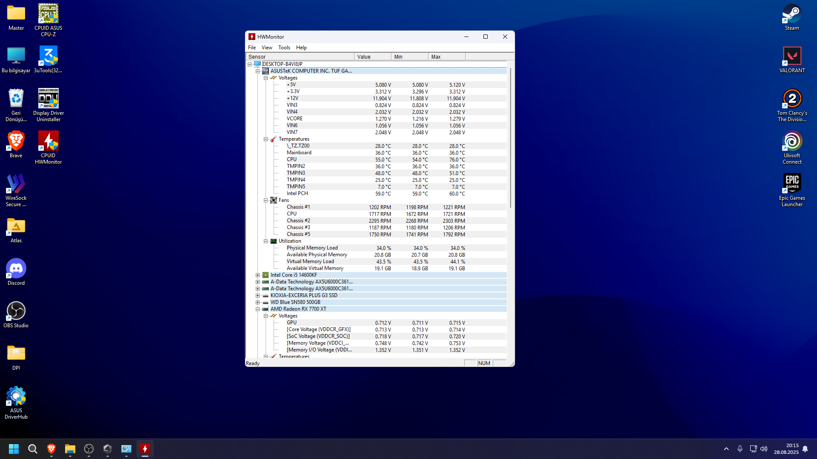Collapse the AMD Radeon RX 7700 XT node

coord(258,309)
